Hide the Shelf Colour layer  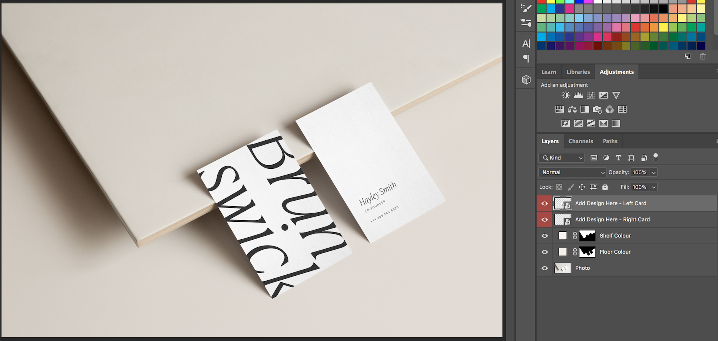[544, 236]
